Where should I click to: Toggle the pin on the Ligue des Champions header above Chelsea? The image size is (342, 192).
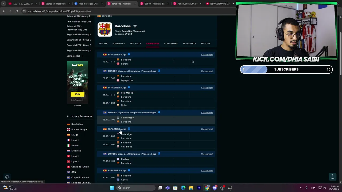(159, 154)
